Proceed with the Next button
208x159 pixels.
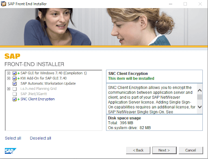click(x=165, y=150)
